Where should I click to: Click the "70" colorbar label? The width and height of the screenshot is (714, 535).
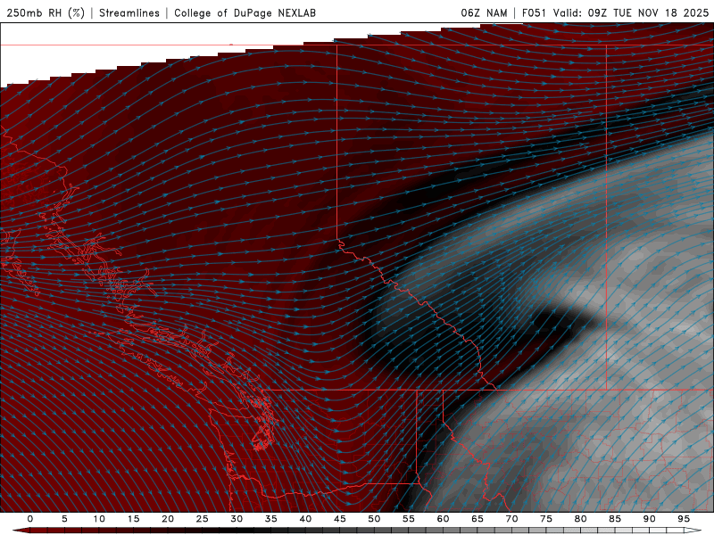coord(511,519)
